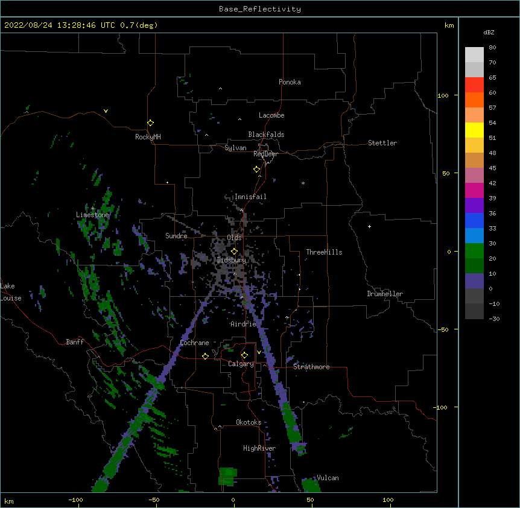Viewport: 520px width, 508px height.
Task: Click the Lake Louise label
Action: tap(10, 292)
